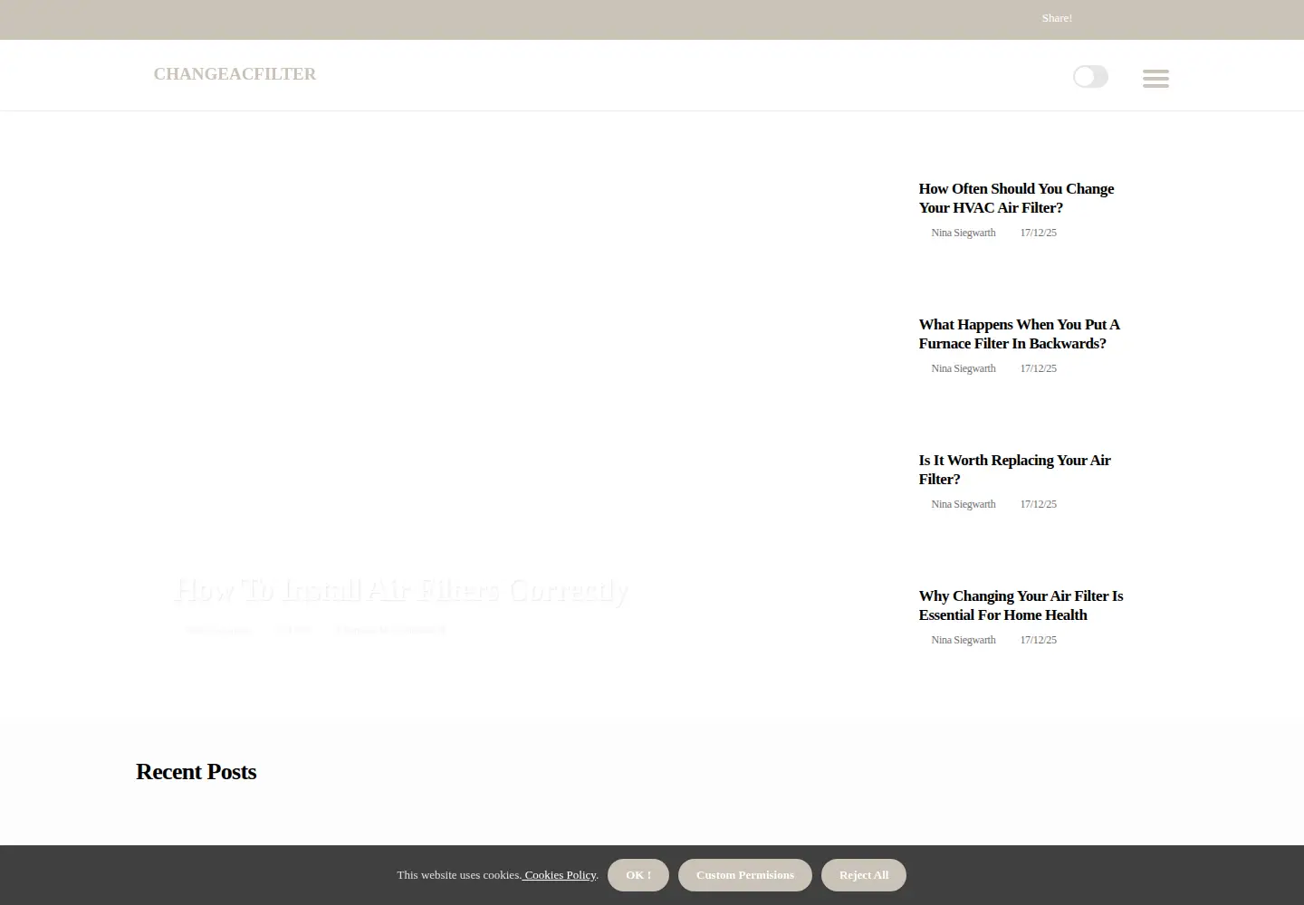Click date 17/12/25 under Furnace Filter article
Screen dimensions: 1304x905
tap(1038, 368)
